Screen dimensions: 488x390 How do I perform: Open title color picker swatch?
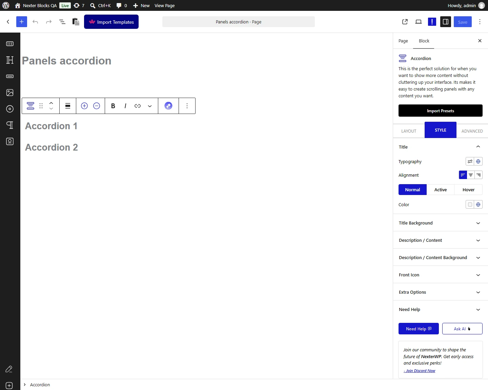pos(470,204)
